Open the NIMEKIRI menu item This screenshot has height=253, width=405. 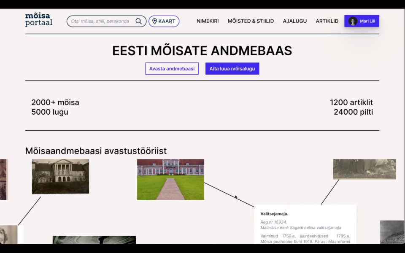(208, 21)
